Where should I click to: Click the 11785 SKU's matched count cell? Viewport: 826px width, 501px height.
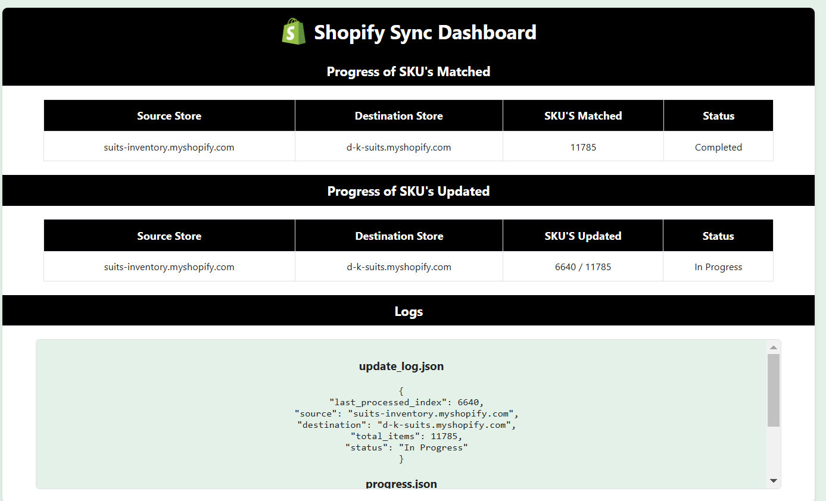pos(583,147)
